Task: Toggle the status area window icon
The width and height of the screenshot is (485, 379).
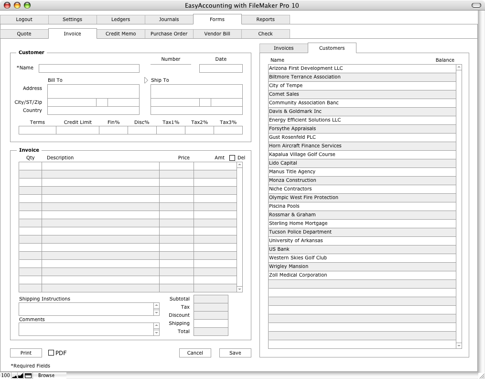Action: (28, 376)
